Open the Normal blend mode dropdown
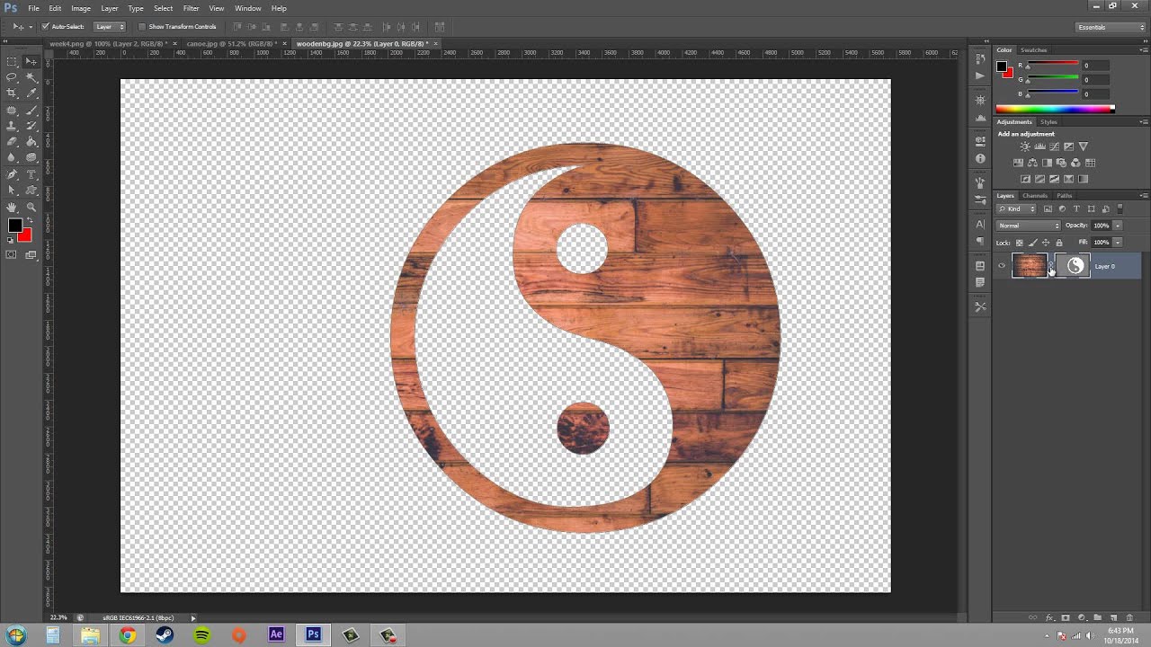The height and width of the screenshot is (647, 1151). coord(1029,225)
